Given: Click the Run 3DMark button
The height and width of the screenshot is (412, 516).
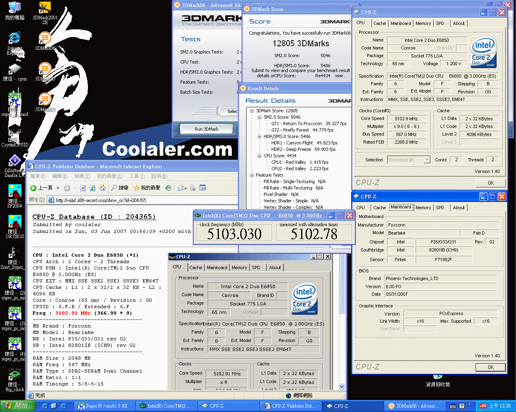Looking at the screenshot, I should 206,129.
